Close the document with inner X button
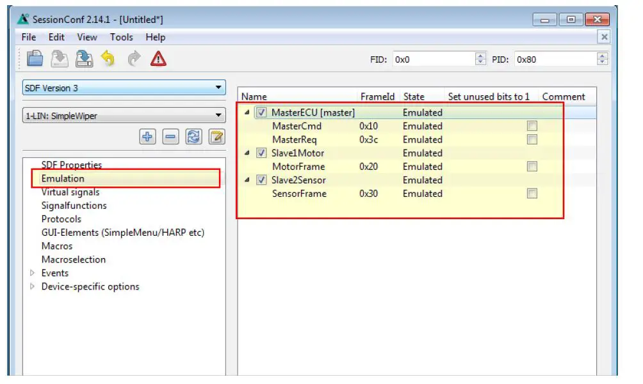Viewport: 643px width, 384px height. point(604,37)
